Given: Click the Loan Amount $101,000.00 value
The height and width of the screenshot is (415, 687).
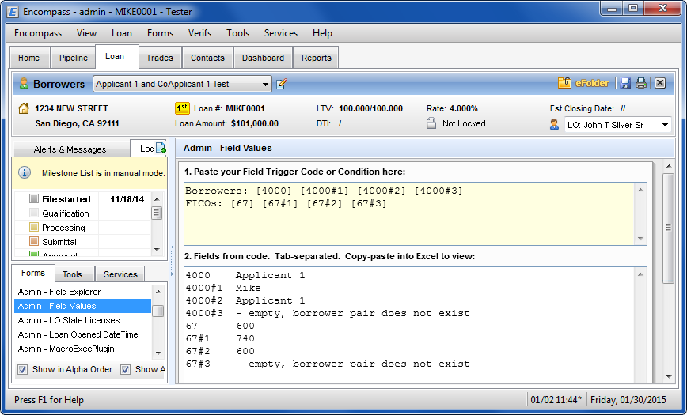Looking at the screenshot, I should click(255, 123).
